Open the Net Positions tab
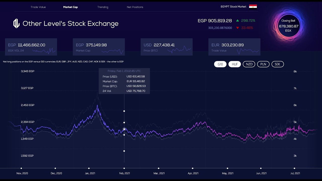This screenshot has width=322, height=181. tap(135, 7)
